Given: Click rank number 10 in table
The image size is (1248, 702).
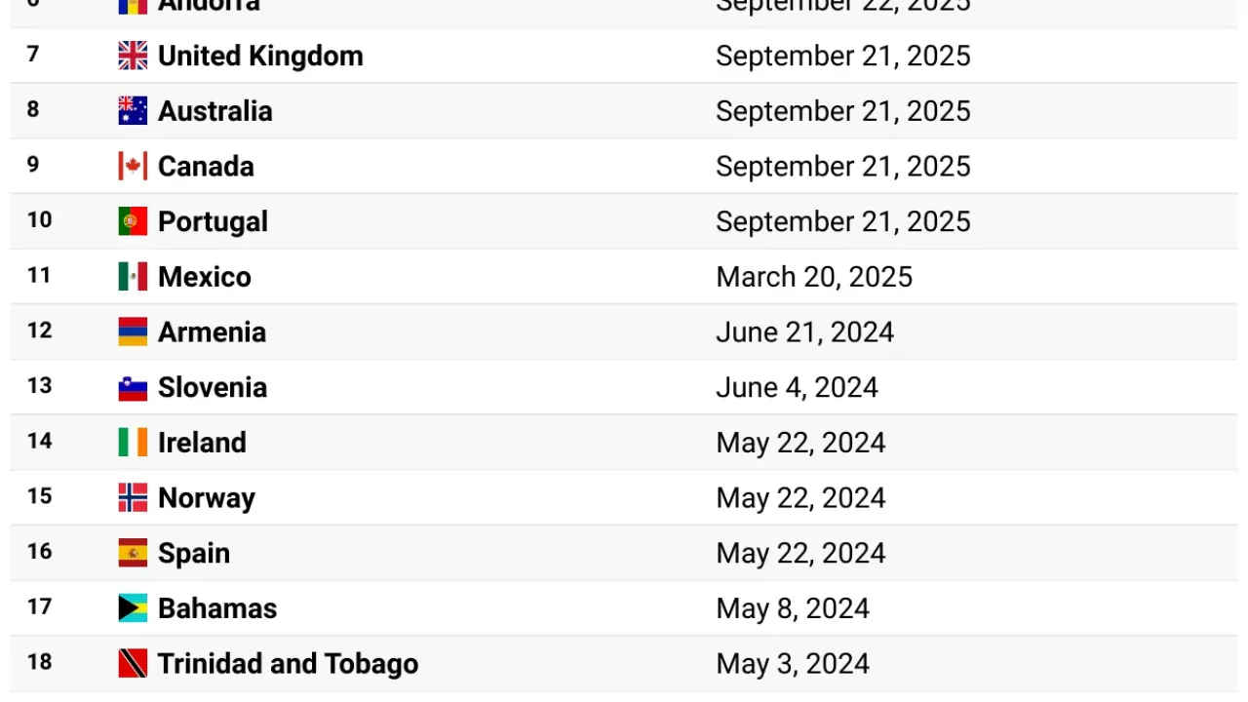Looking at the screenshot, I should coord(39,219).
